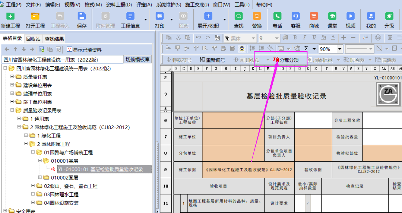The image size is (402, 213).
Task: Click the 打印 print icon
Action: tap(159, 16)
